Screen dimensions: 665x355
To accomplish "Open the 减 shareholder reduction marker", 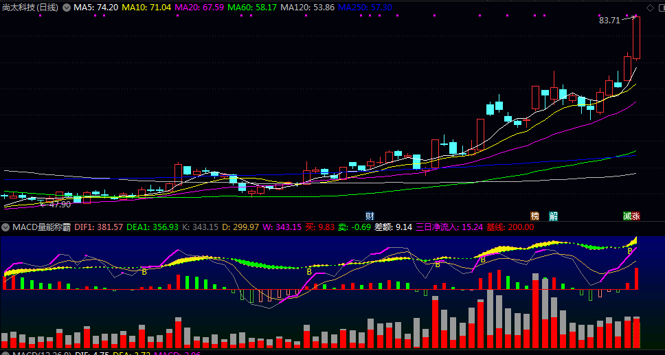I will pos(627,216).
